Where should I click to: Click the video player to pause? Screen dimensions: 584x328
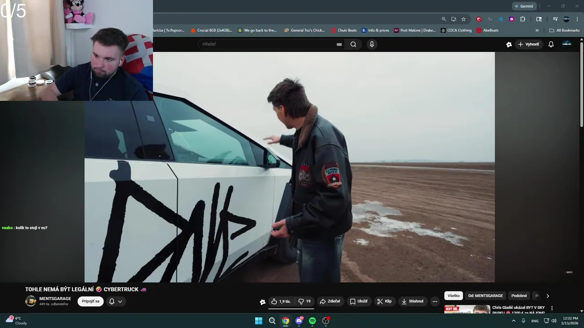click(x=289, y=167)
